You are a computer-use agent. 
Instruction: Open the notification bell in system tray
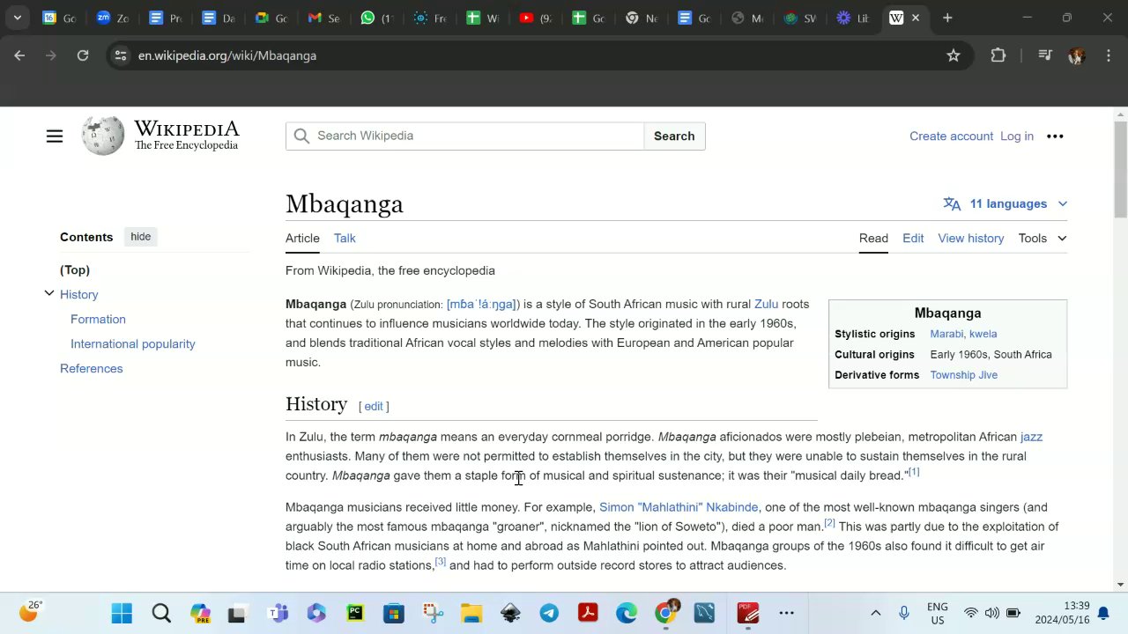click(1103, 614)
